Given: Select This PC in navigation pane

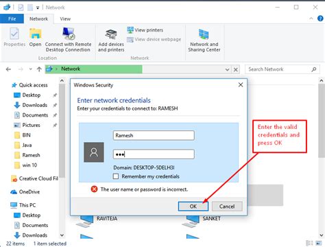Looking at the screenshot, I should pyautogui.click(x=23, y=205).
